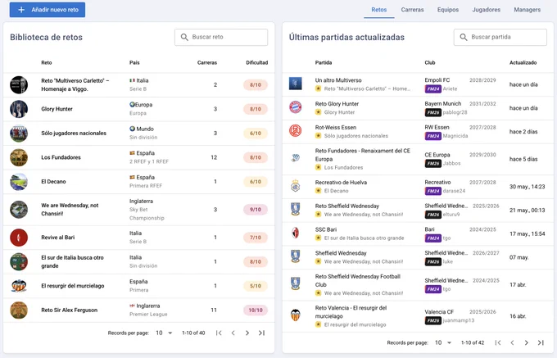Sort by the Actualizado column header
Image resolution: width=557 pixels, height=358 pixels.
(x=523, y=62)
